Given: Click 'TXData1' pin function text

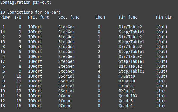Looking at the screenshot, I should pos(127,86).
